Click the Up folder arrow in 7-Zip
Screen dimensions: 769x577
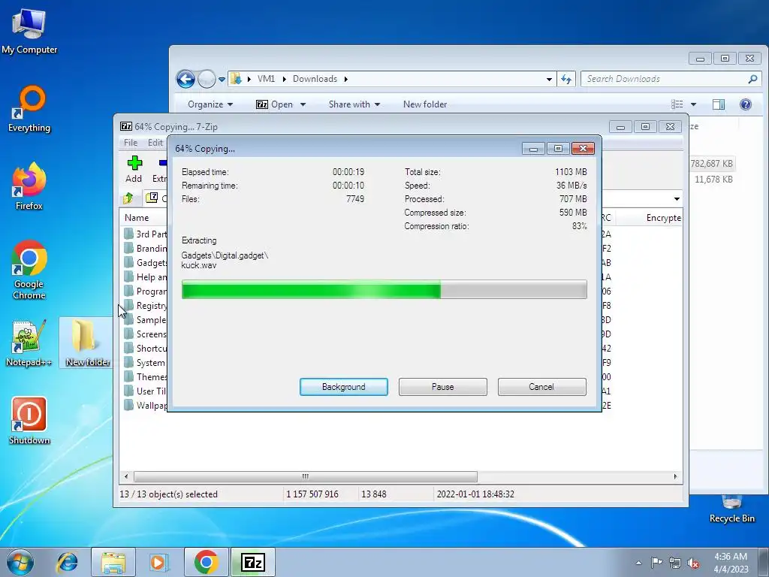coord(128,198)
